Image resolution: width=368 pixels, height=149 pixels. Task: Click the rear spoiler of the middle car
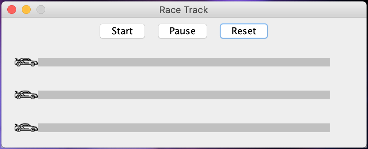(x=17, y=92)
